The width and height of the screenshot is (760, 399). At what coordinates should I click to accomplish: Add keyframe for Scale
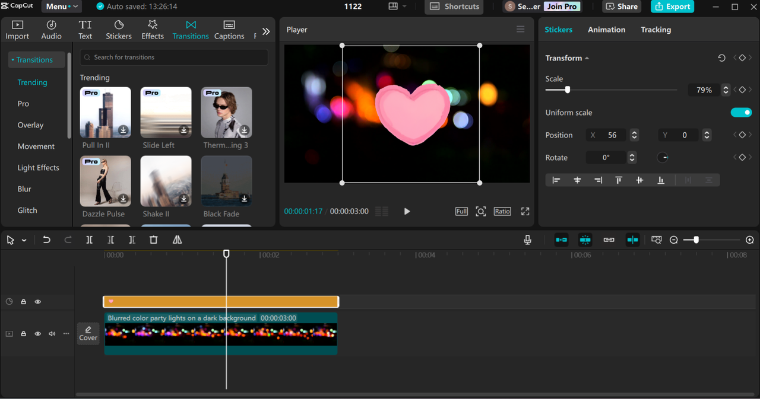pyautogui.click(x=742, y=90)
